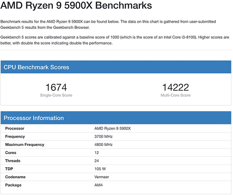Click the Processor Information panel header
233x195 pixels.
pyautogui.click(x=116, y=118)
